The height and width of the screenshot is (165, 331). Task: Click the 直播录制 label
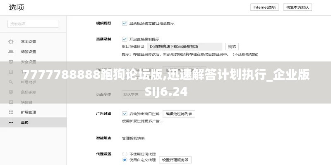pyautogui.click(x=104, y=39)
